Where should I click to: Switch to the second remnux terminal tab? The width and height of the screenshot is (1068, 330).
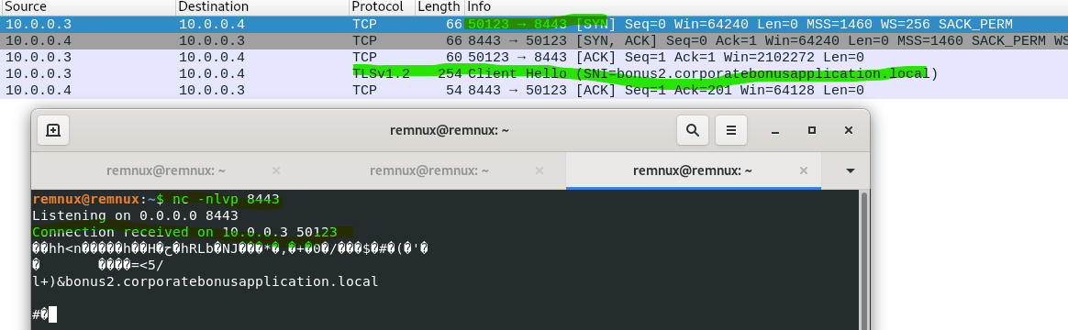[429, 170]
